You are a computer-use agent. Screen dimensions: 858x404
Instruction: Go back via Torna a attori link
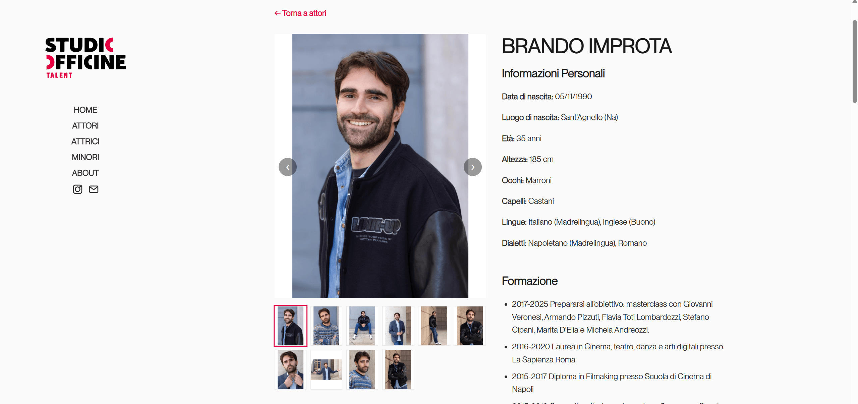300,13
